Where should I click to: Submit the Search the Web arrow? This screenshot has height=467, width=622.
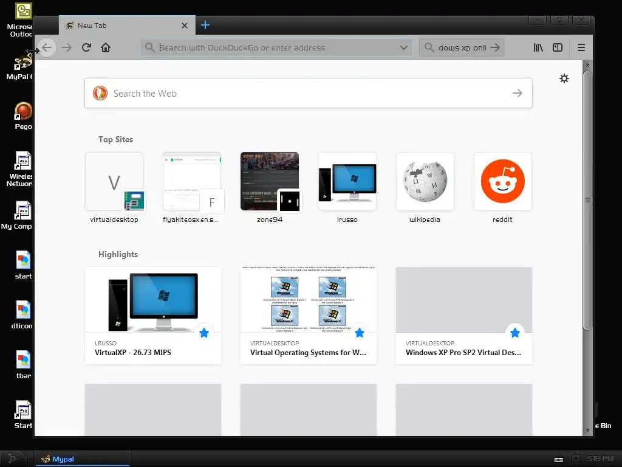point(518,93)
